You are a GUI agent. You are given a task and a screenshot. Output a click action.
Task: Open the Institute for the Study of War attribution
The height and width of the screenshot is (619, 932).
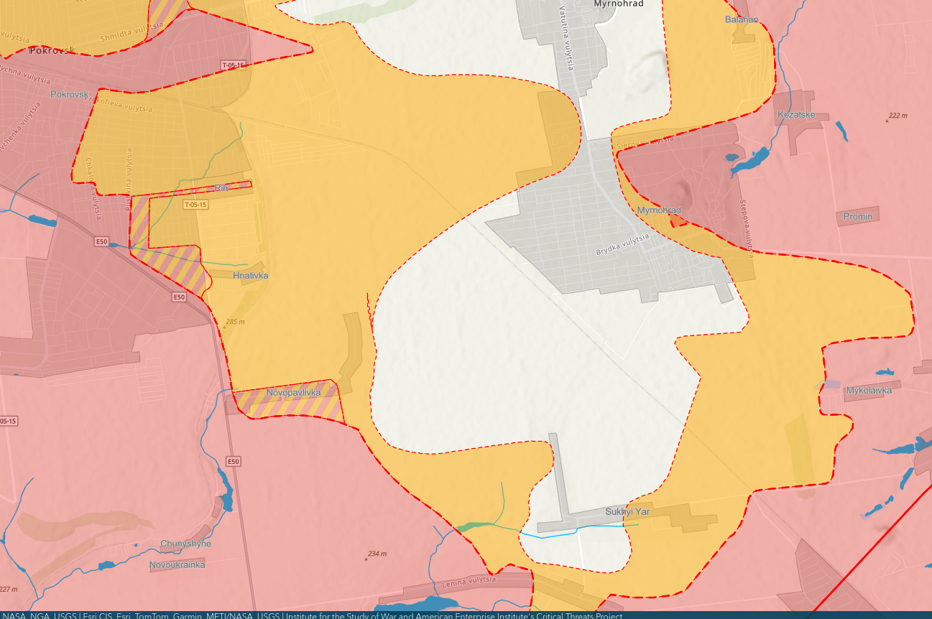pyautogui.click(x=454, y=615)
